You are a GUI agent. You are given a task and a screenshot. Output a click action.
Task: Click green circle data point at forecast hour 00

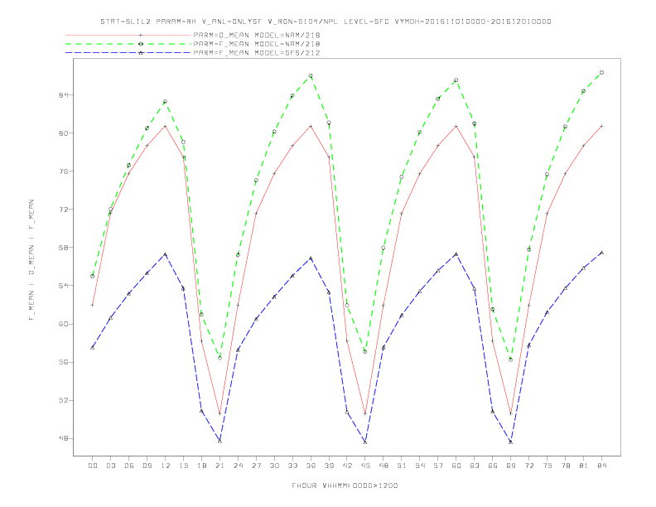[x=93, y=276]
